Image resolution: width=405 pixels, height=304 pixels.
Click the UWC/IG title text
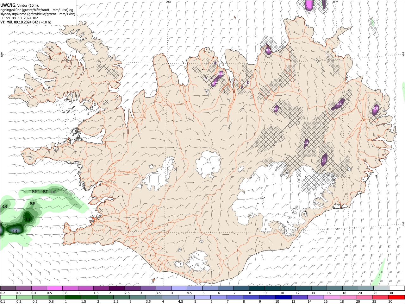click(7, 5)
